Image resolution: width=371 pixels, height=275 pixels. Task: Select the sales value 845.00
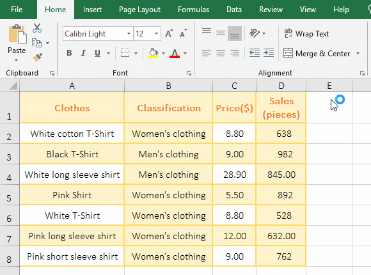tap(281, 175)
